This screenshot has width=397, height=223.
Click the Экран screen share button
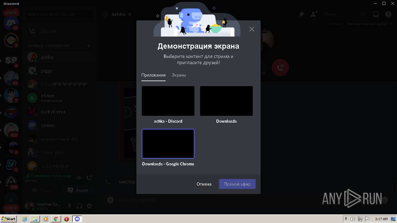[x=78, y=190]
